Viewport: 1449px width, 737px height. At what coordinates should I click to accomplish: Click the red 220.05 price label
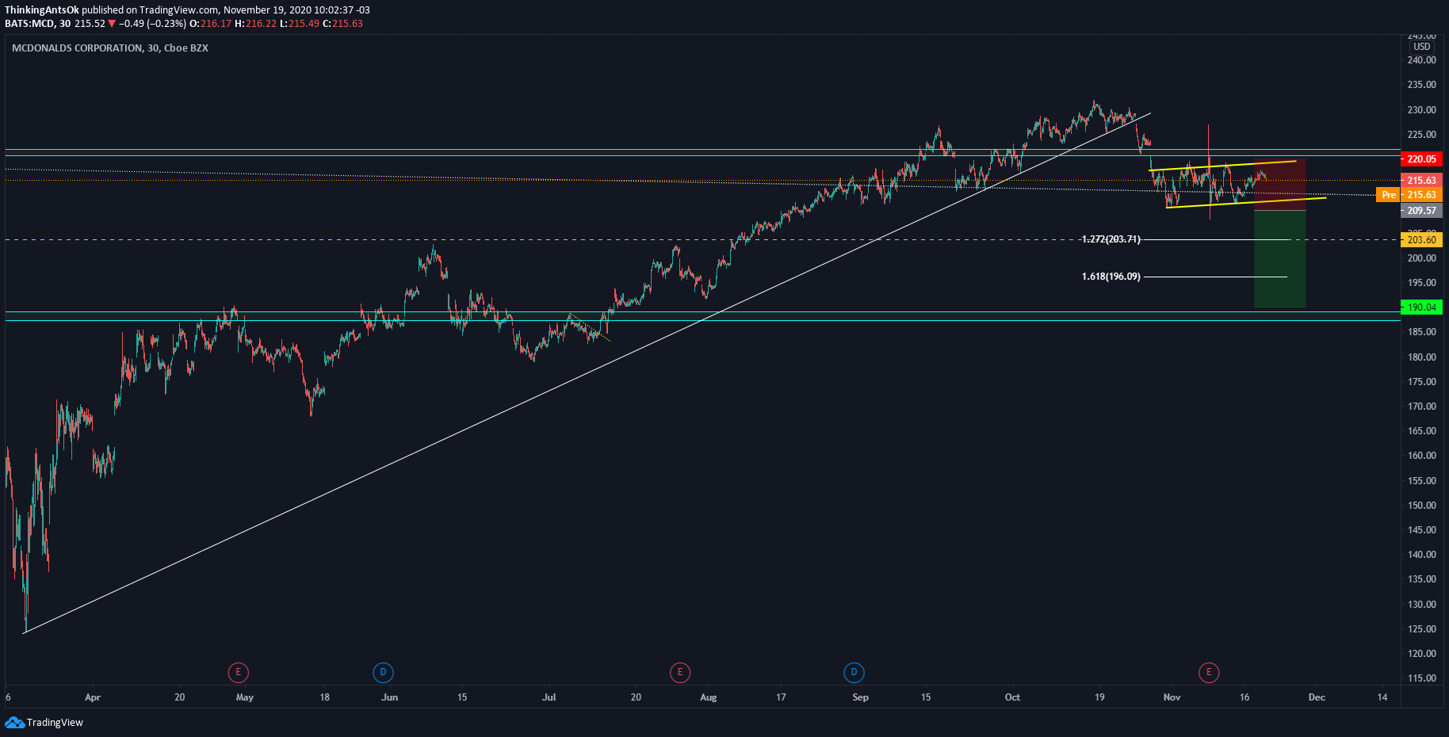tap(1422, 159)
